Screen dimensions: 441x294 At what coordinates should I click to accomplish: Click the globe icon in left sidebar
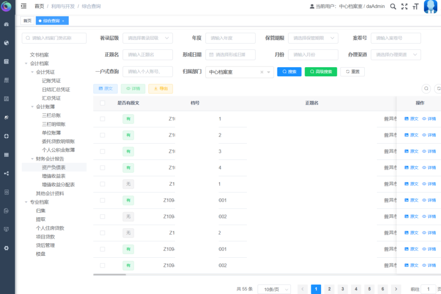(x=6, y=43)
